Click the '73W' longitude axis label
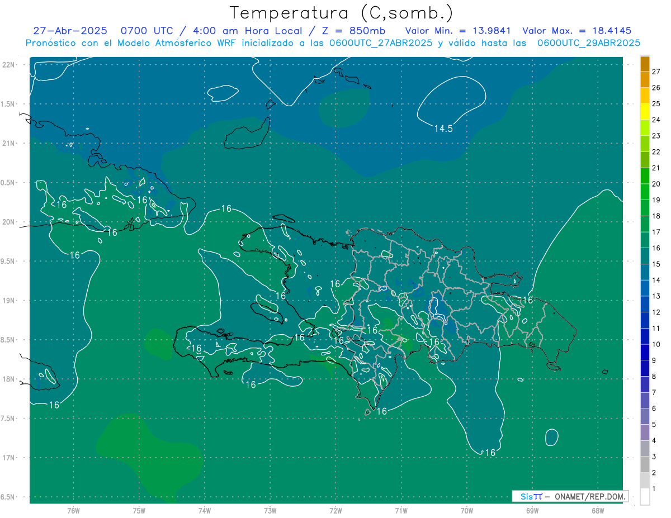 coord(270,510)
